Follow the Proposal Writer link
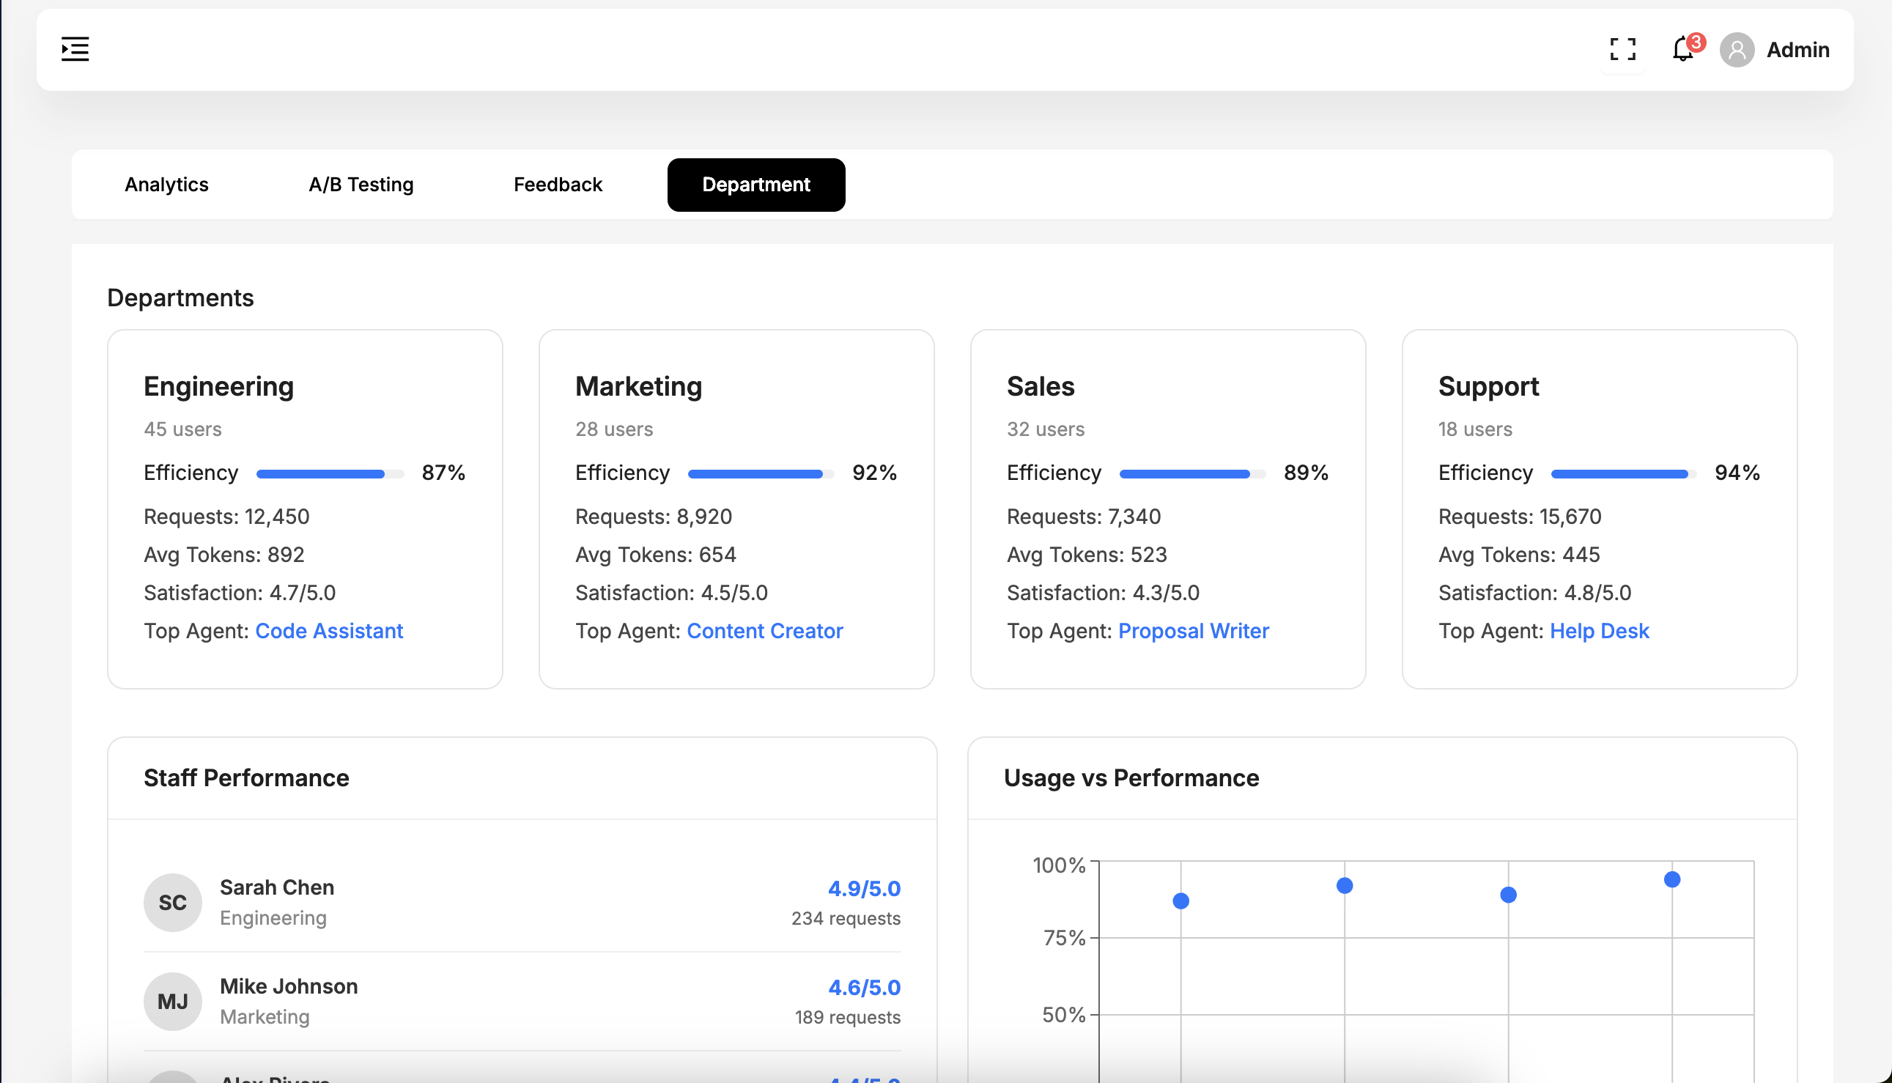Screen dimensions: 1892x1083 [1193, 631]
